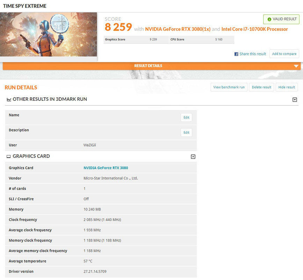Click Share this result link
The height and width of the screenshot is (280, 303).
[253, 54]
